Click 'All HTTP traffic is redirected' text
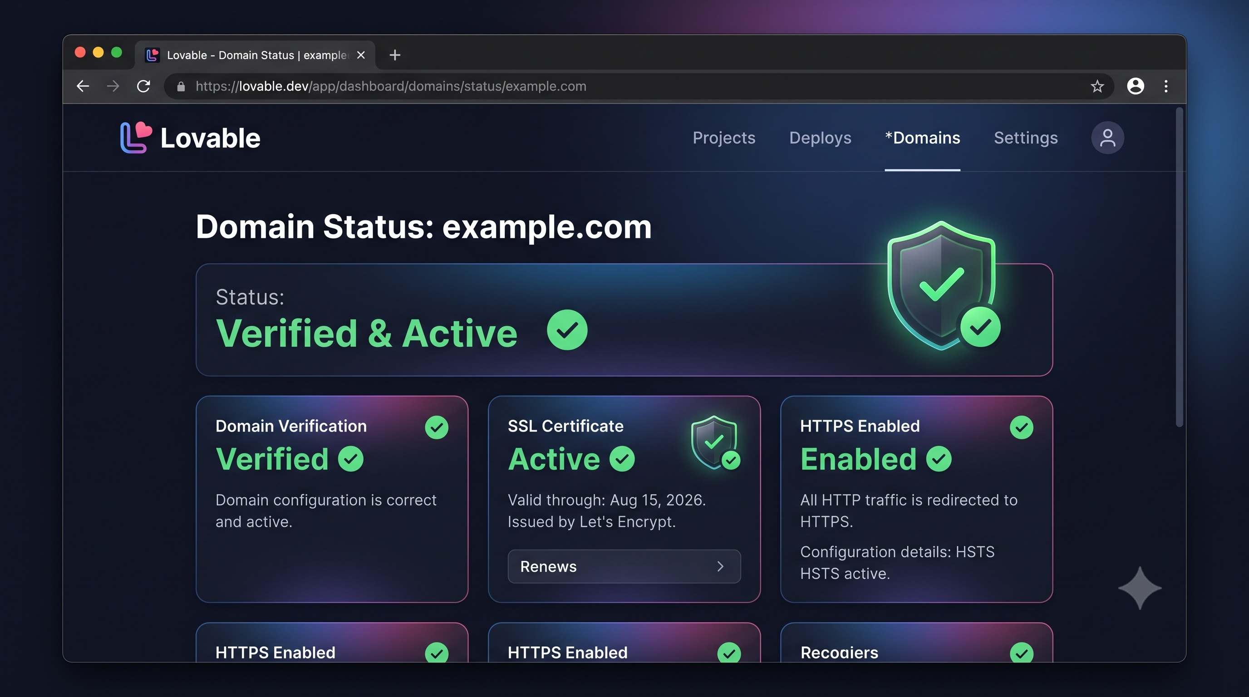The image size is (1249, 697). pyautogui.click(x=909, y=500)
